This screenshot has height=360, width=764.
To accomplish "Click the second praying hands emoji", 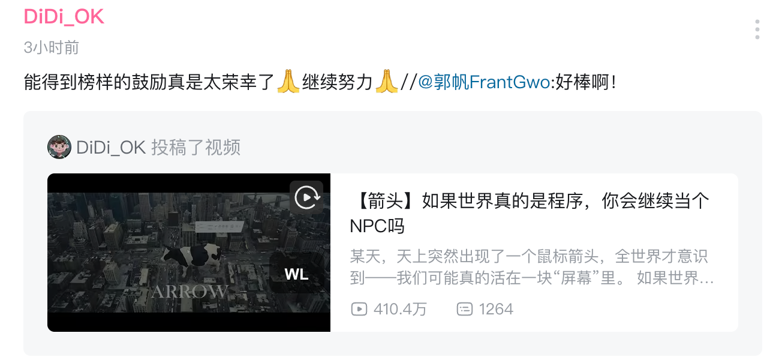I will click(387, 81).
